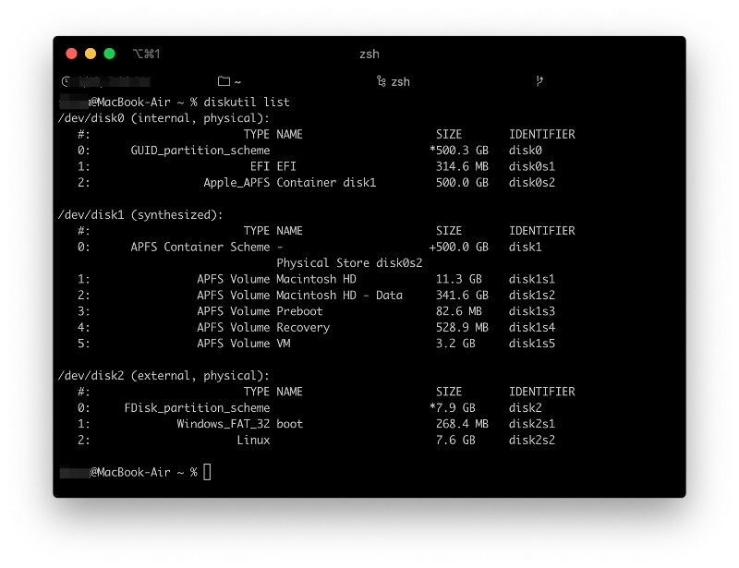
Task: Click the '268.4 MB' size value
Action: point(463,424)
